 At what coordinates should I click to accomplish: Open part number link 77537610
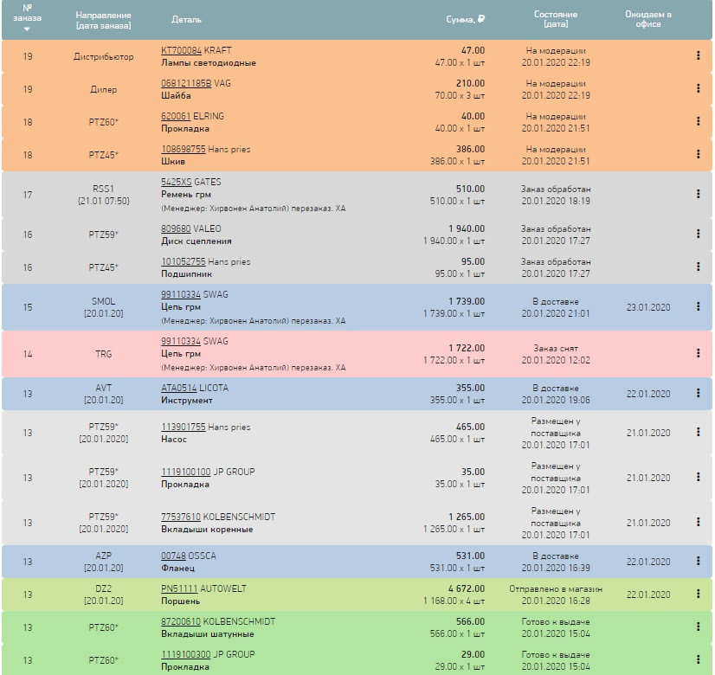(181, 517)
